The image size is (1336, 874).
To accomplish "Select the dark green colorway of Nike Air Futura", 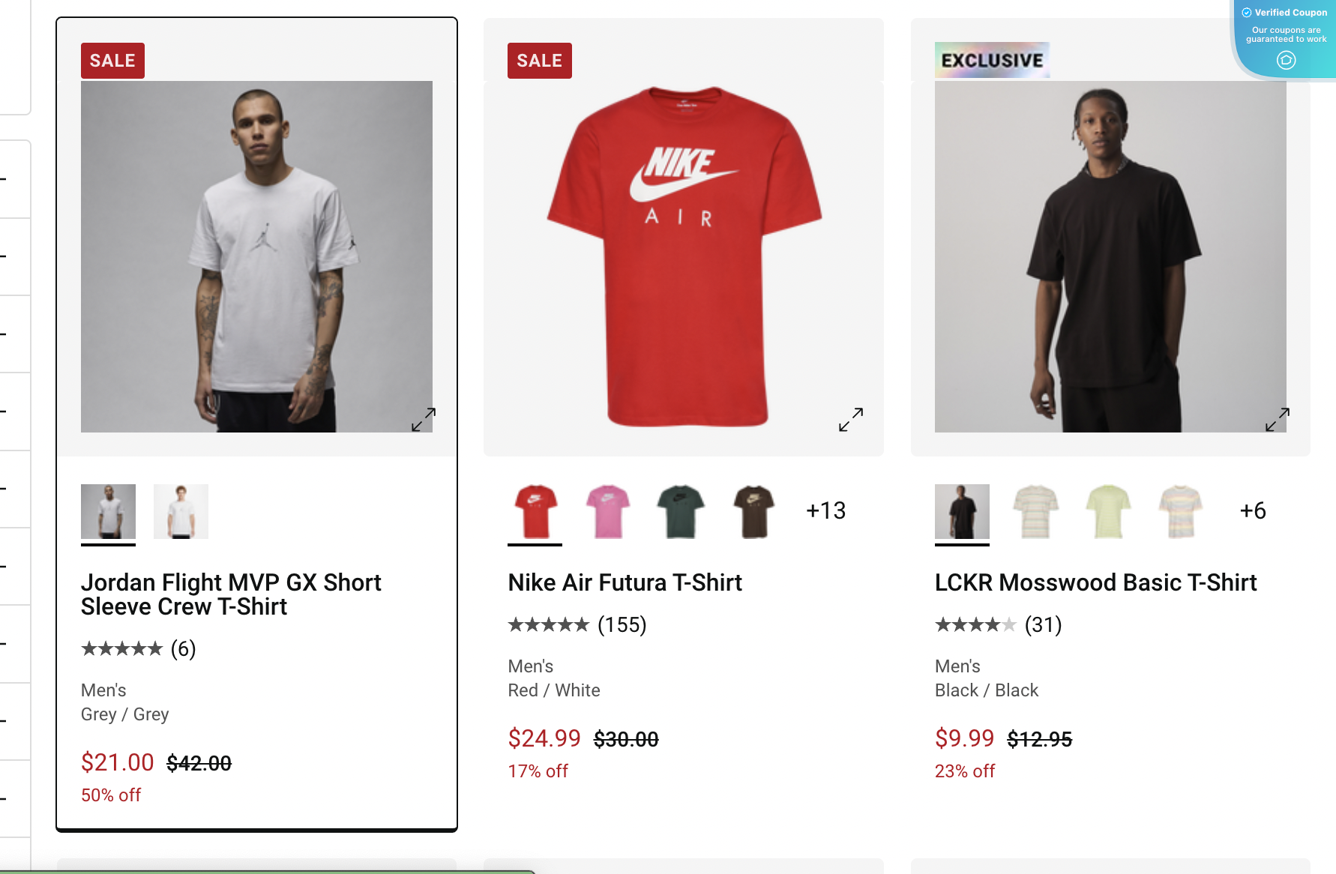I will tap(680, 510).
